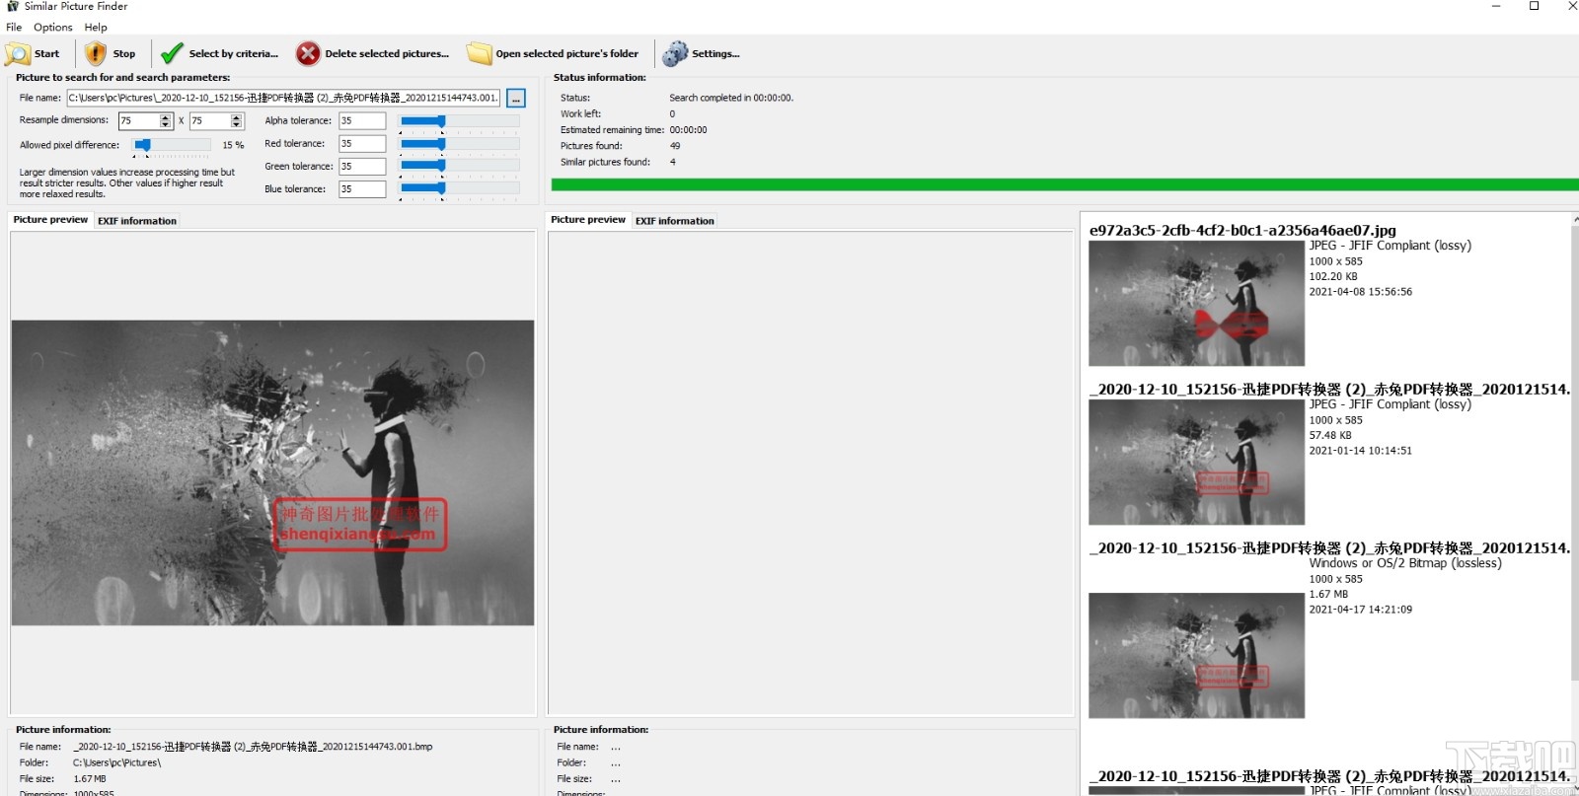
Task: Select thumbnail of e972a3c5-2cfb jpg result
Action: point(1196,304)
